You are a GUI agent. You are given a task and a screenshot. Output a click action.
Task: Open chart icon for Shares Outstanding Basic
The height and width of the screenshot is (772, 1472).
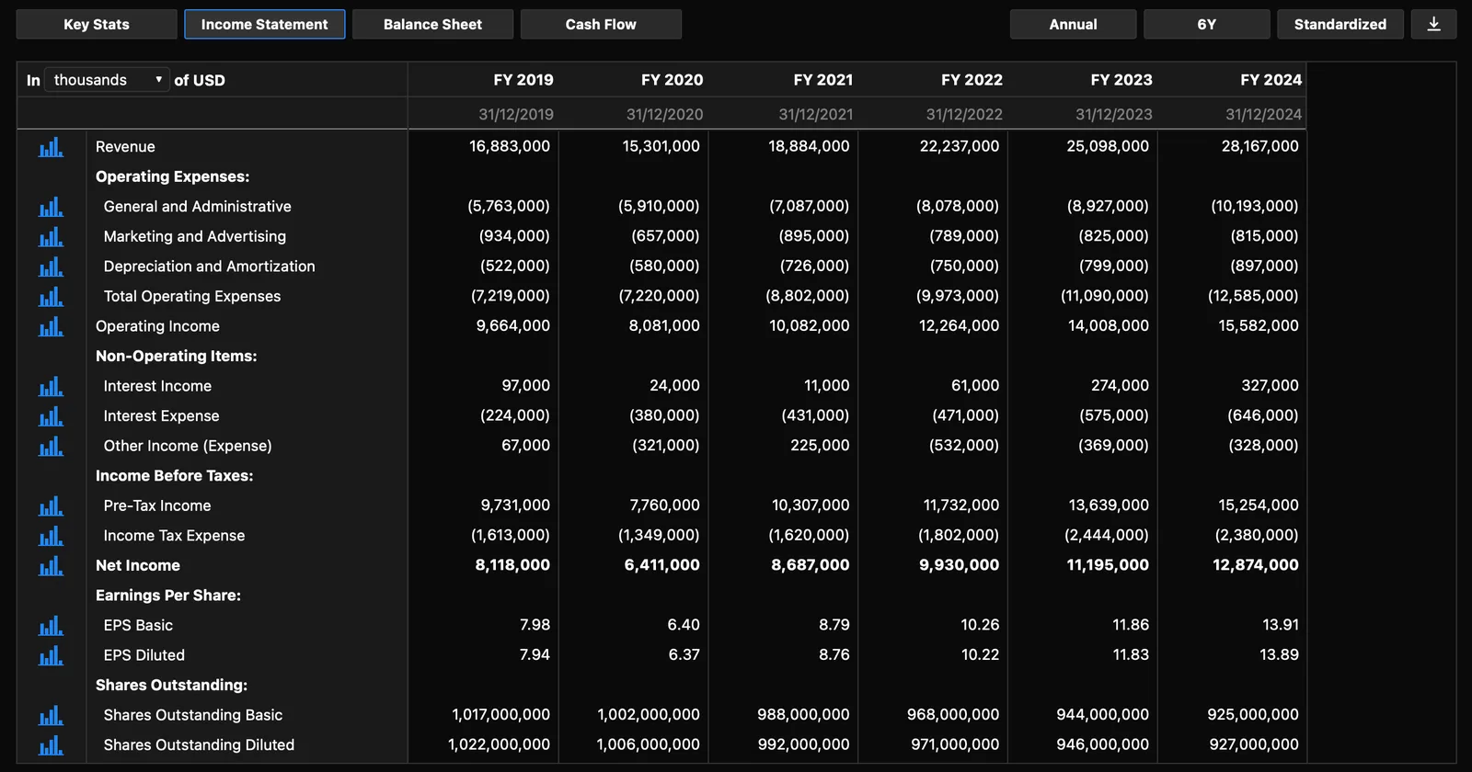51,715
